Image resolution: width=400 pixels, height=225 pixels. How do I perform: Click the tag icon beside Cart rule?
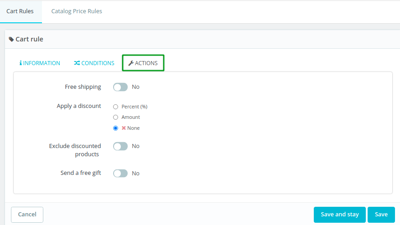pyautogui.click(x=11, y=39)
